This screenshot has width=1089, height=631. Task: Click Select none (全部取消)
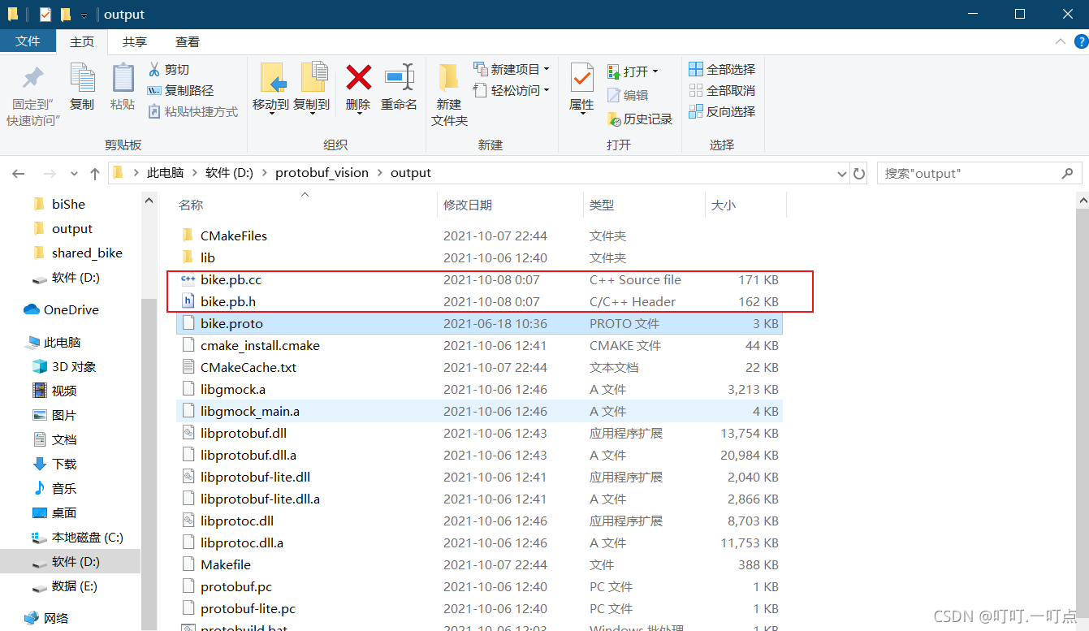pyautogui.click(x=722, y=90)
